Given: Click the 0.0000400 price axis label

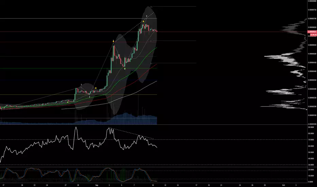Looking at the screenshot, I should tap(312, 71).
